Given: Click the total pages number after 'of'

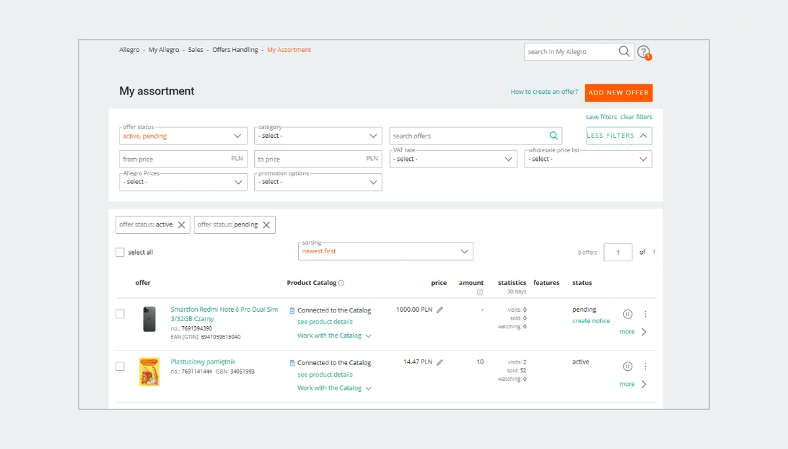Looking at the screenshot, I should 654,252.
